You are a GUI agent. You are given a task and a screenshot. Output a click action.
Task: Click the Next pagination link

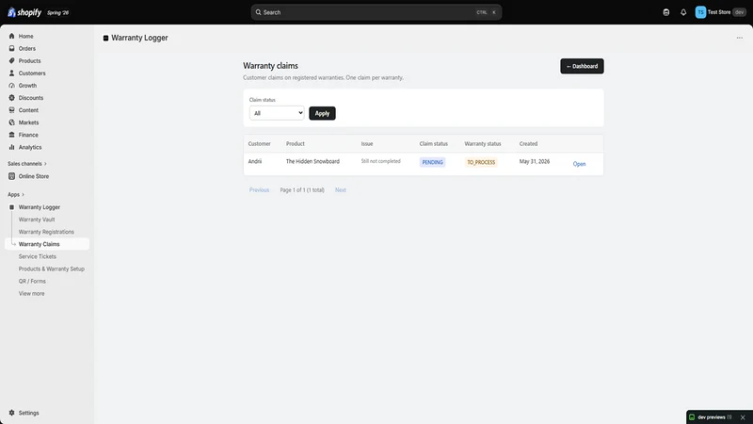click(341, 190)
